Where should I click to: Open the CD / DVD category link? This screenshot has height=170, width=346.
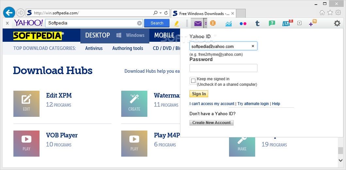point(166,48)
